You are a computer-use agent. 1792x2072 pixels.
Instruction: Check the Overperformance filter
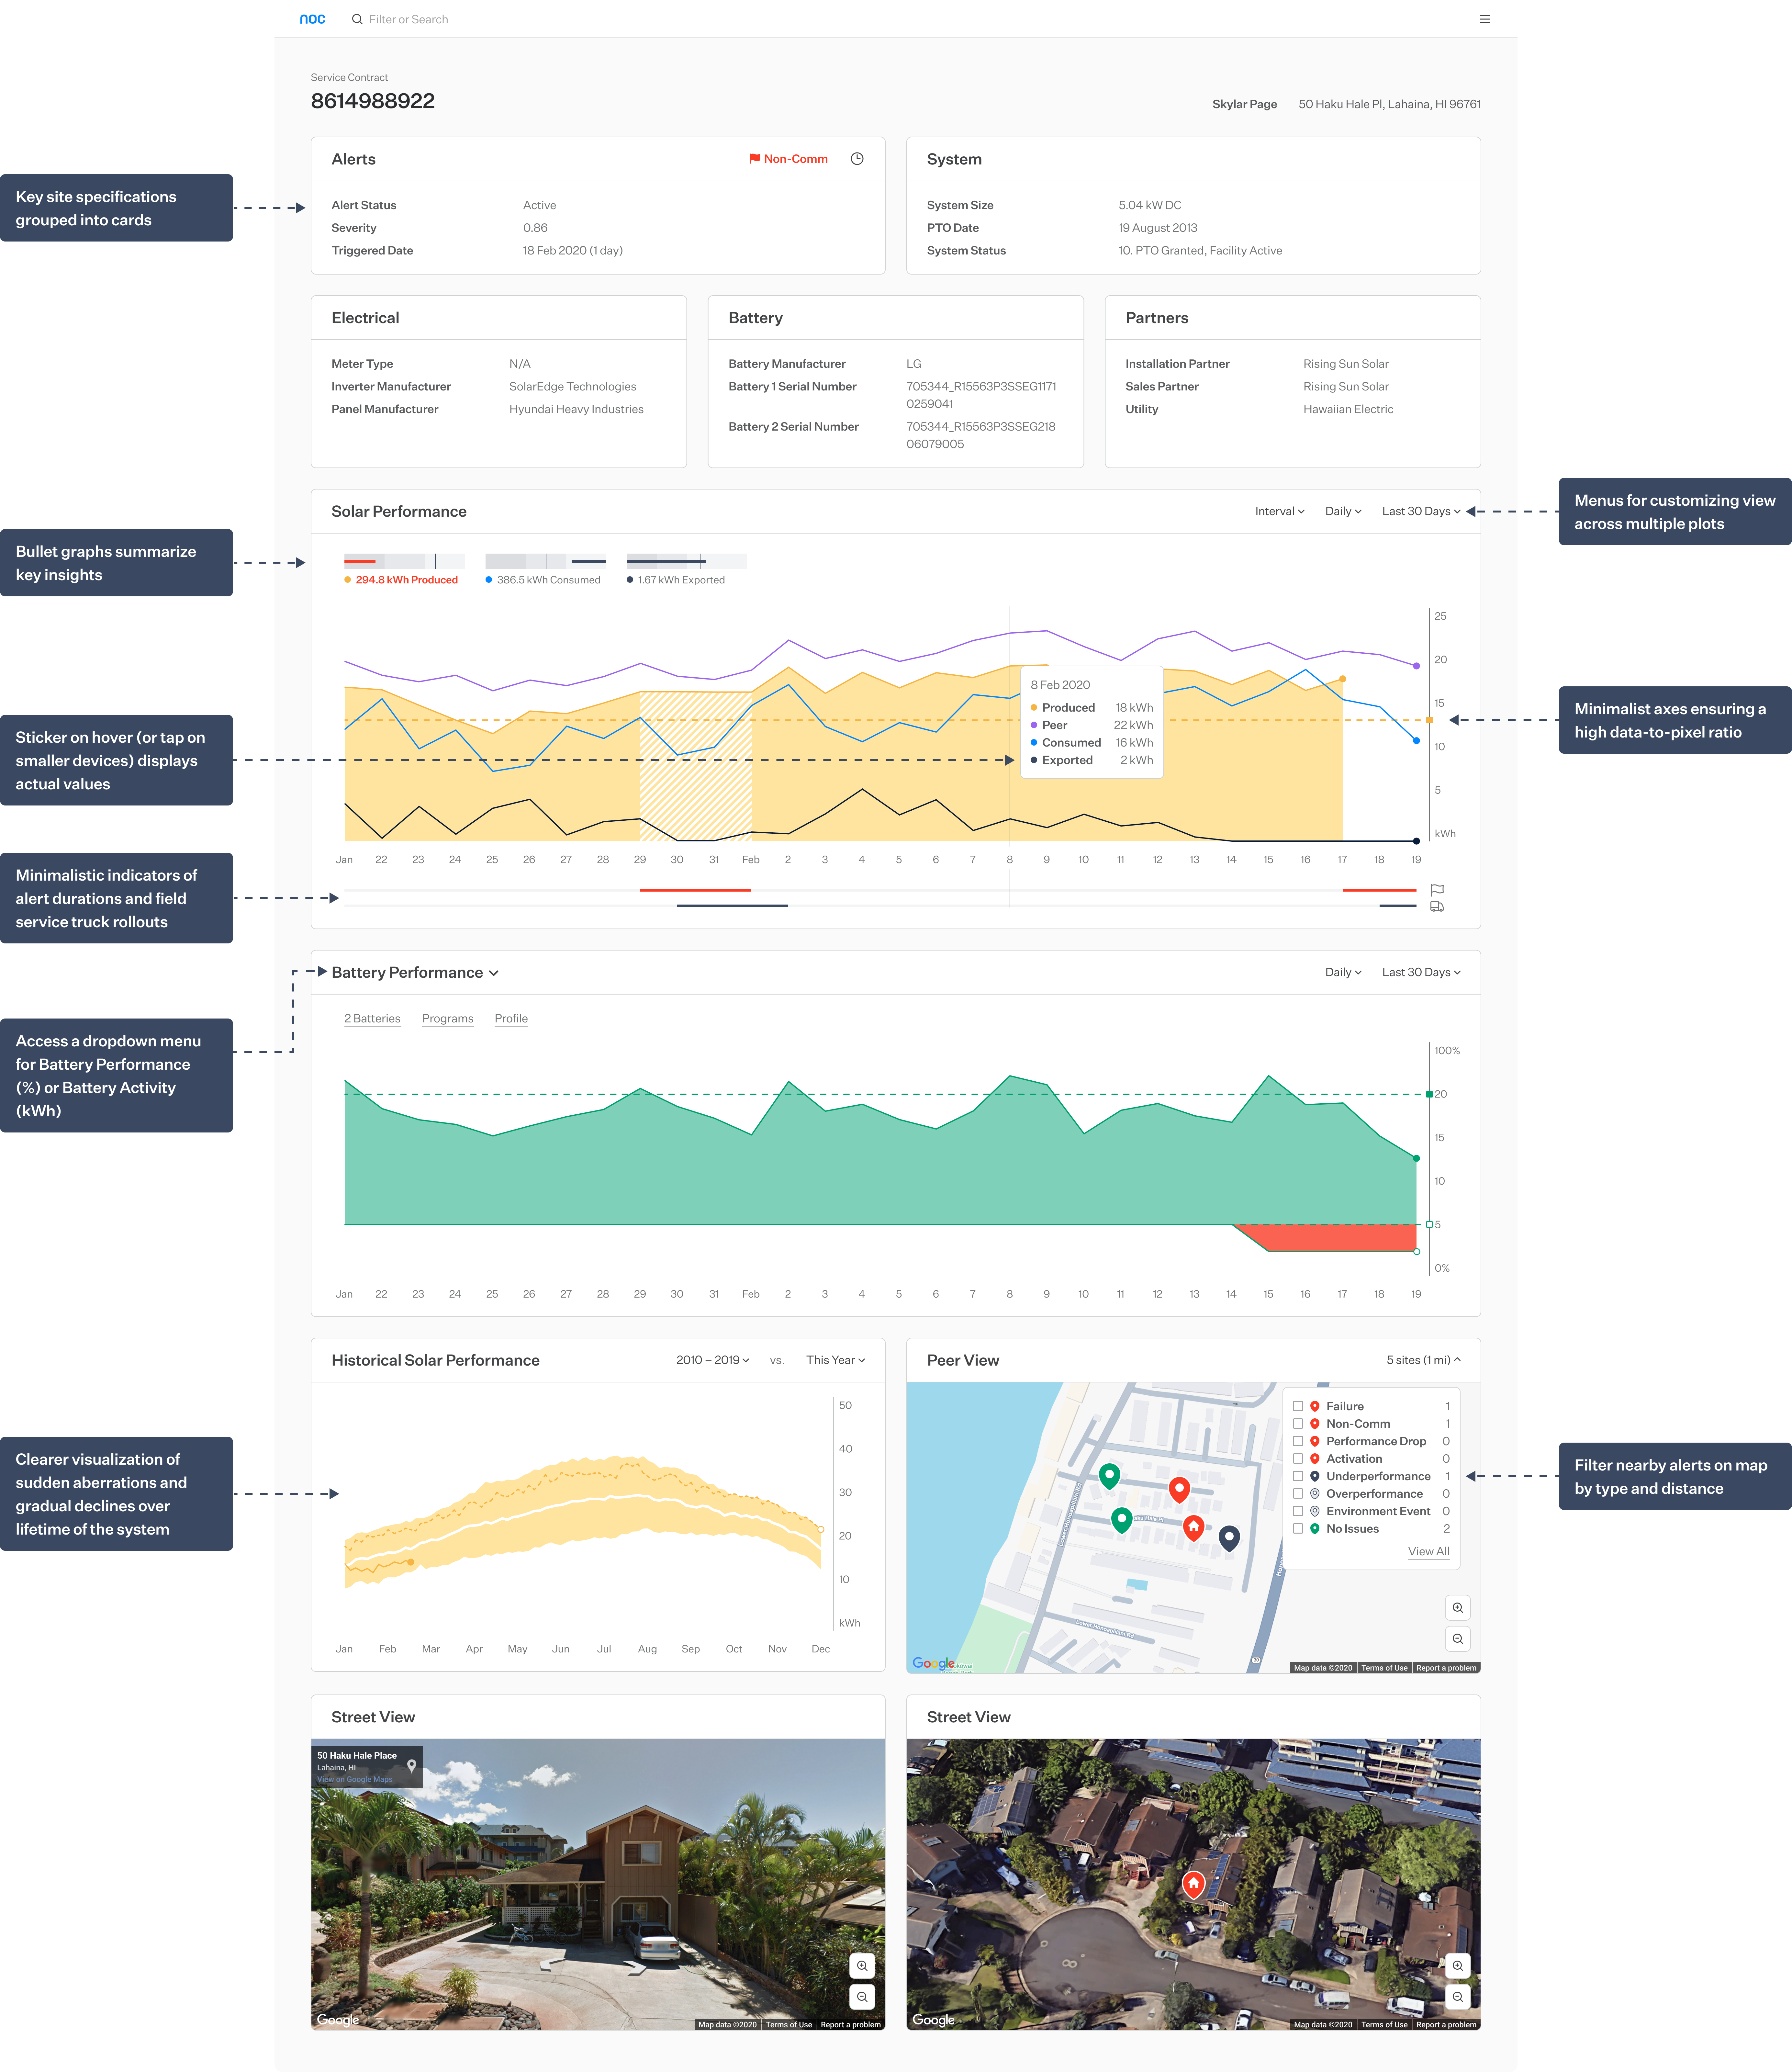[1298, 1494]
